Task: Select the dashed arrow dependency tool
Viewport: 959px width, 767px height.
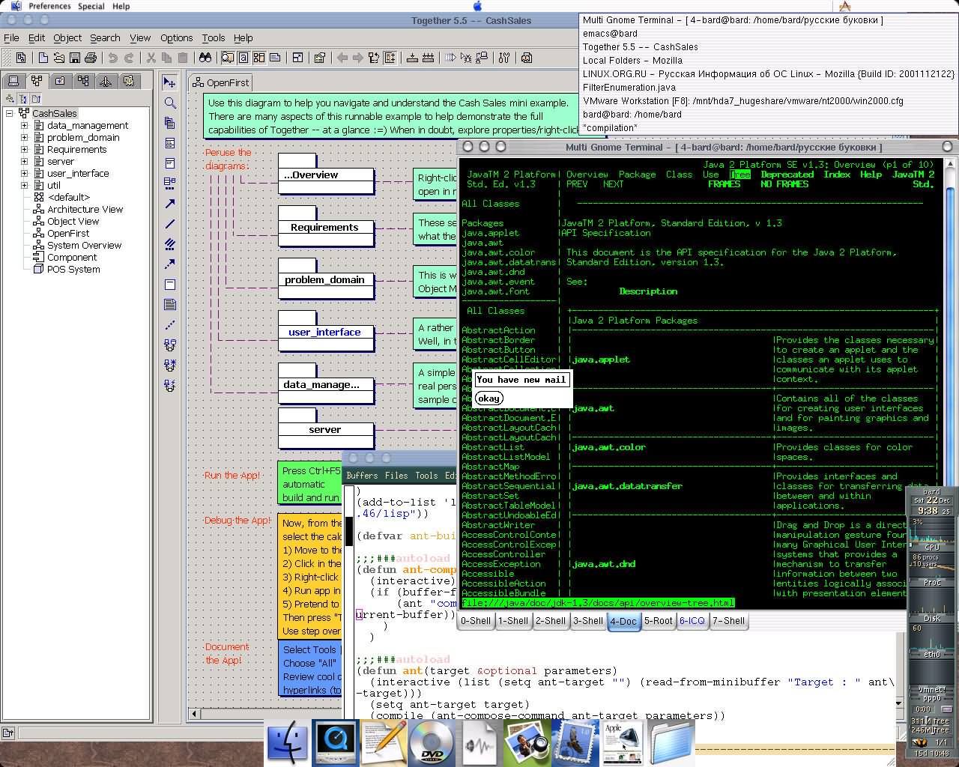Action: coord(170,264)
